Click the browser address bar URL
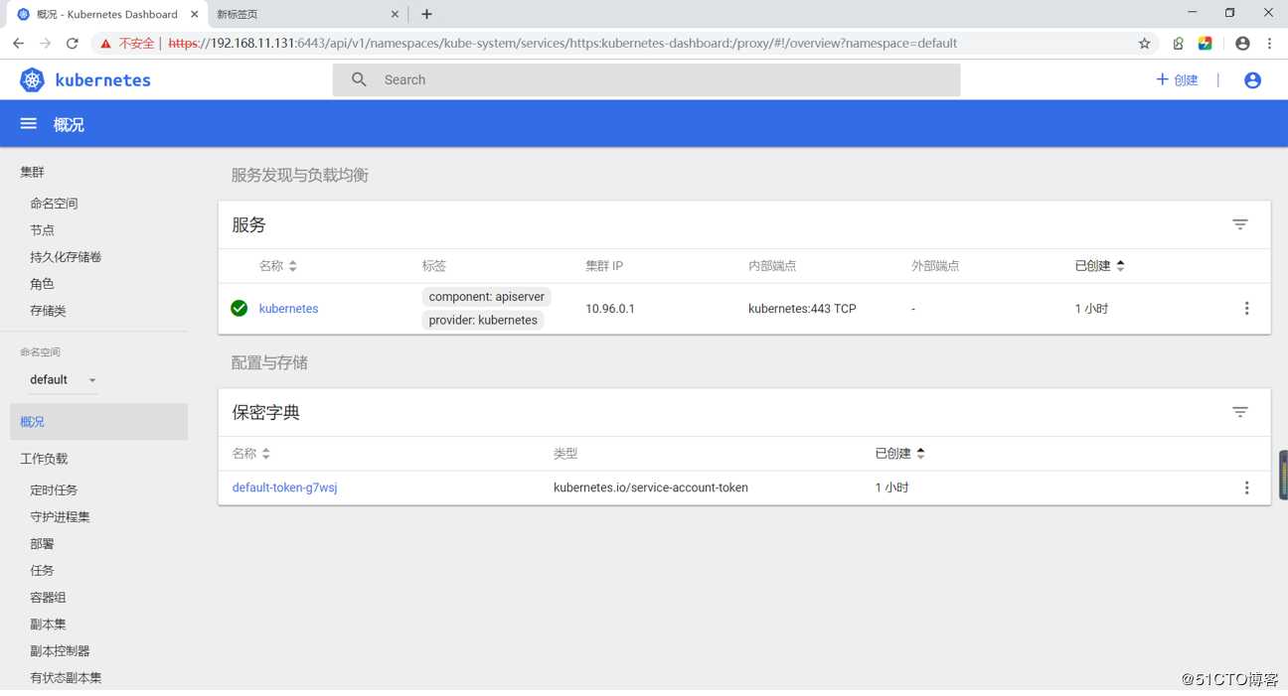This screenshot has height=696, width=1288. coord(563,43)
